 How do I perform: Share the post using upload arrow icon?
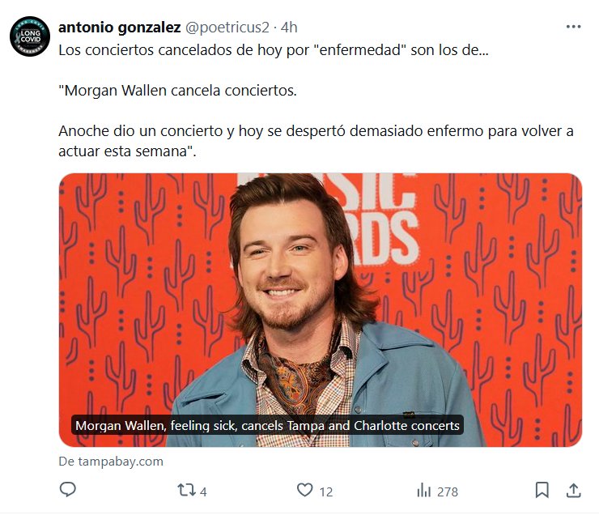pyautogui.click(x=573, y=490)
